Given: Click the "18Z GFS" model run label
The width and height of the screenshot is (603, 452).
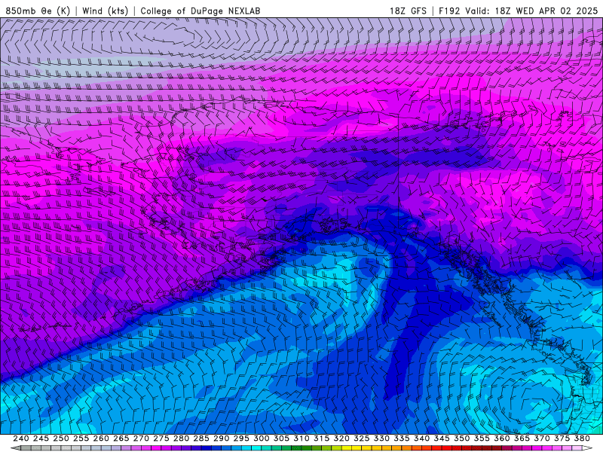Looking at the screenshot, I should pos(408,11).
